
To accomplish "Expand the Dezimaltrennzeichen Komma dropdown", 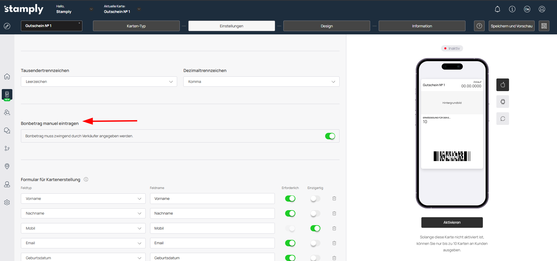I will pyautogui.click(x=261, y=82).
